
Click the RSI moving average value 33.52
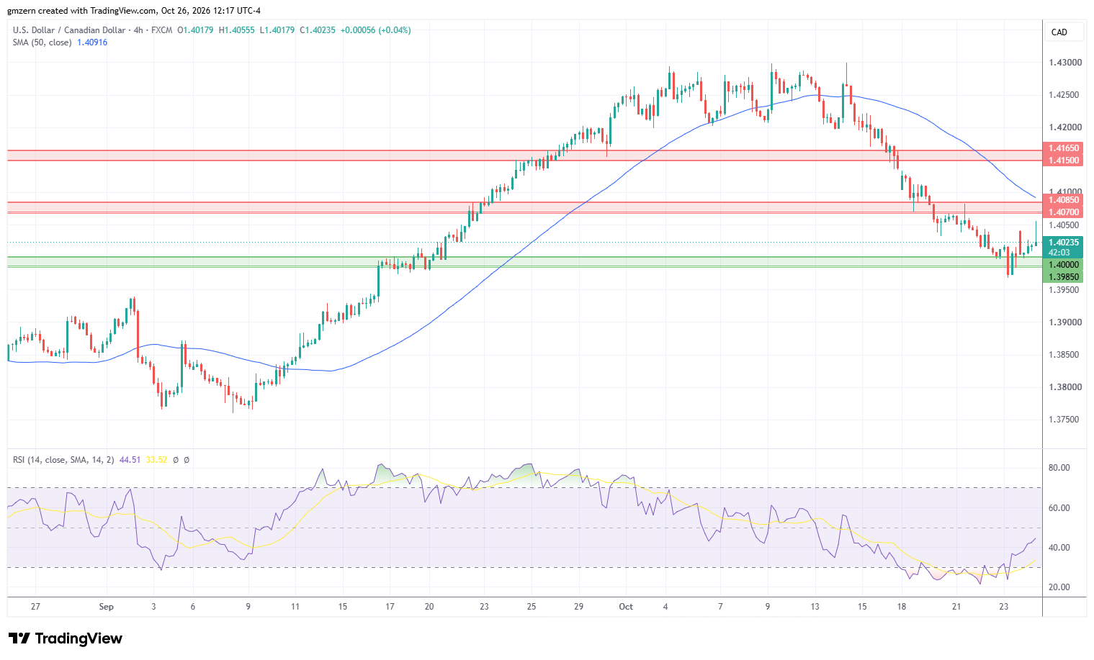point(156,460)
